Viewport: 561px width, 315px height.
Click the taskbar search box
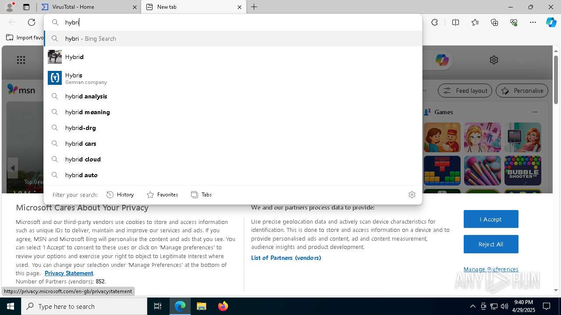click(x=84, y=306)
